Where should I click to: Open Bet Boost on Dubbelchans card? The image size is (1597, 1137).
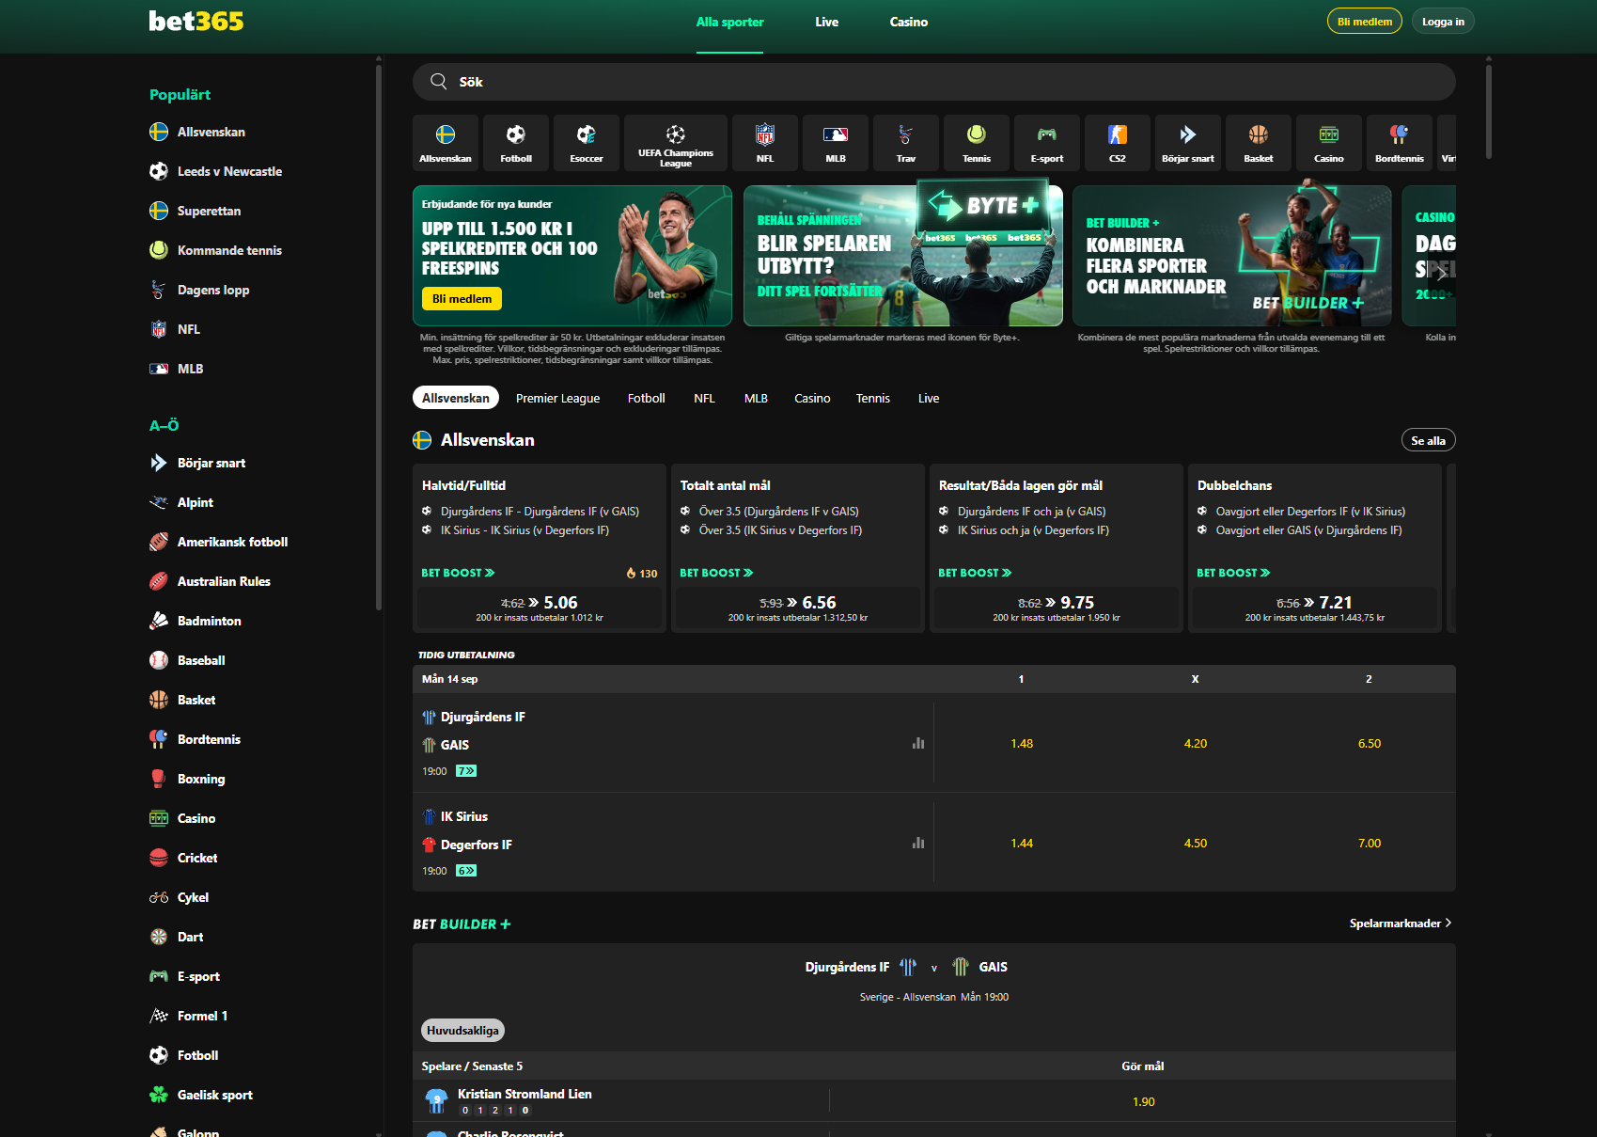(x=1233, y=573)
